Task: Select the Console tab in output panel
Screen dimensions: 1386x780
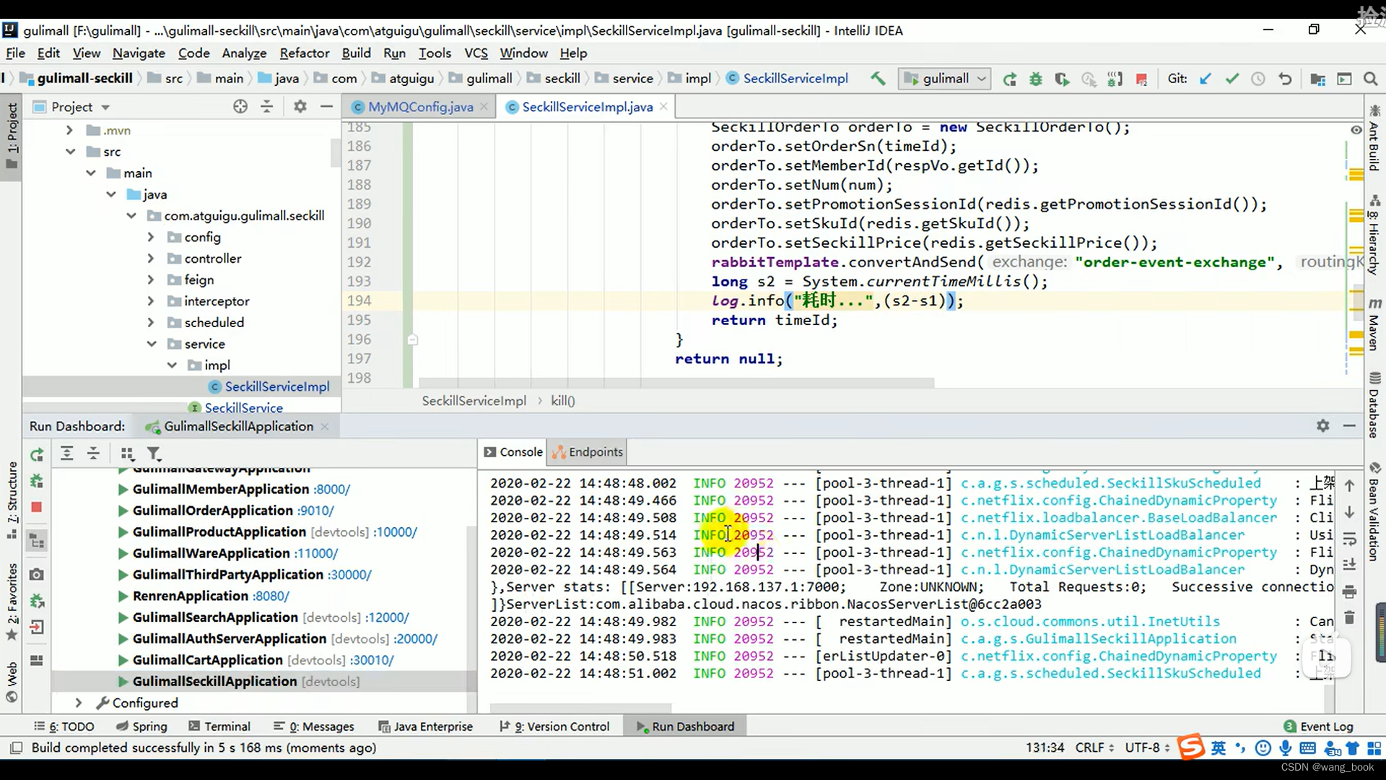Action: pyautogui.click(x=520, y=451)
